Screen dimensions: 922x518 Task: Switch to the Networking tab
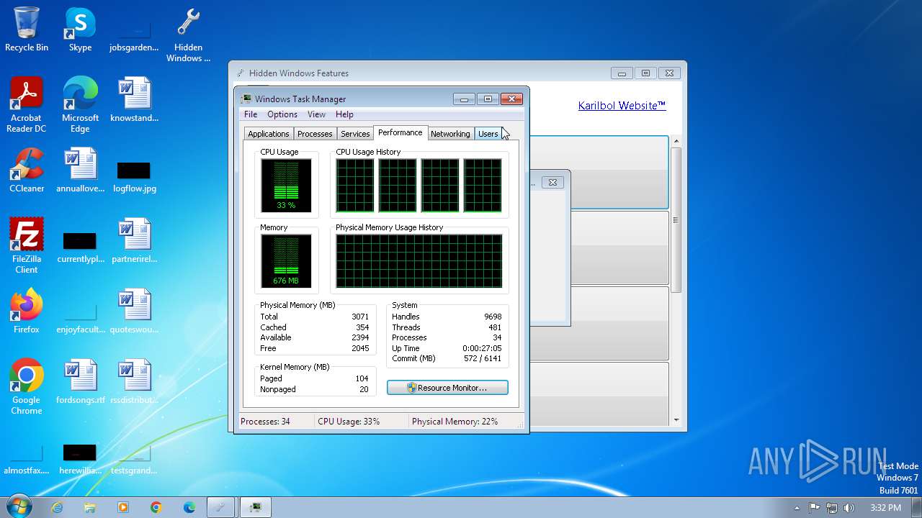(x=450, y=134)
